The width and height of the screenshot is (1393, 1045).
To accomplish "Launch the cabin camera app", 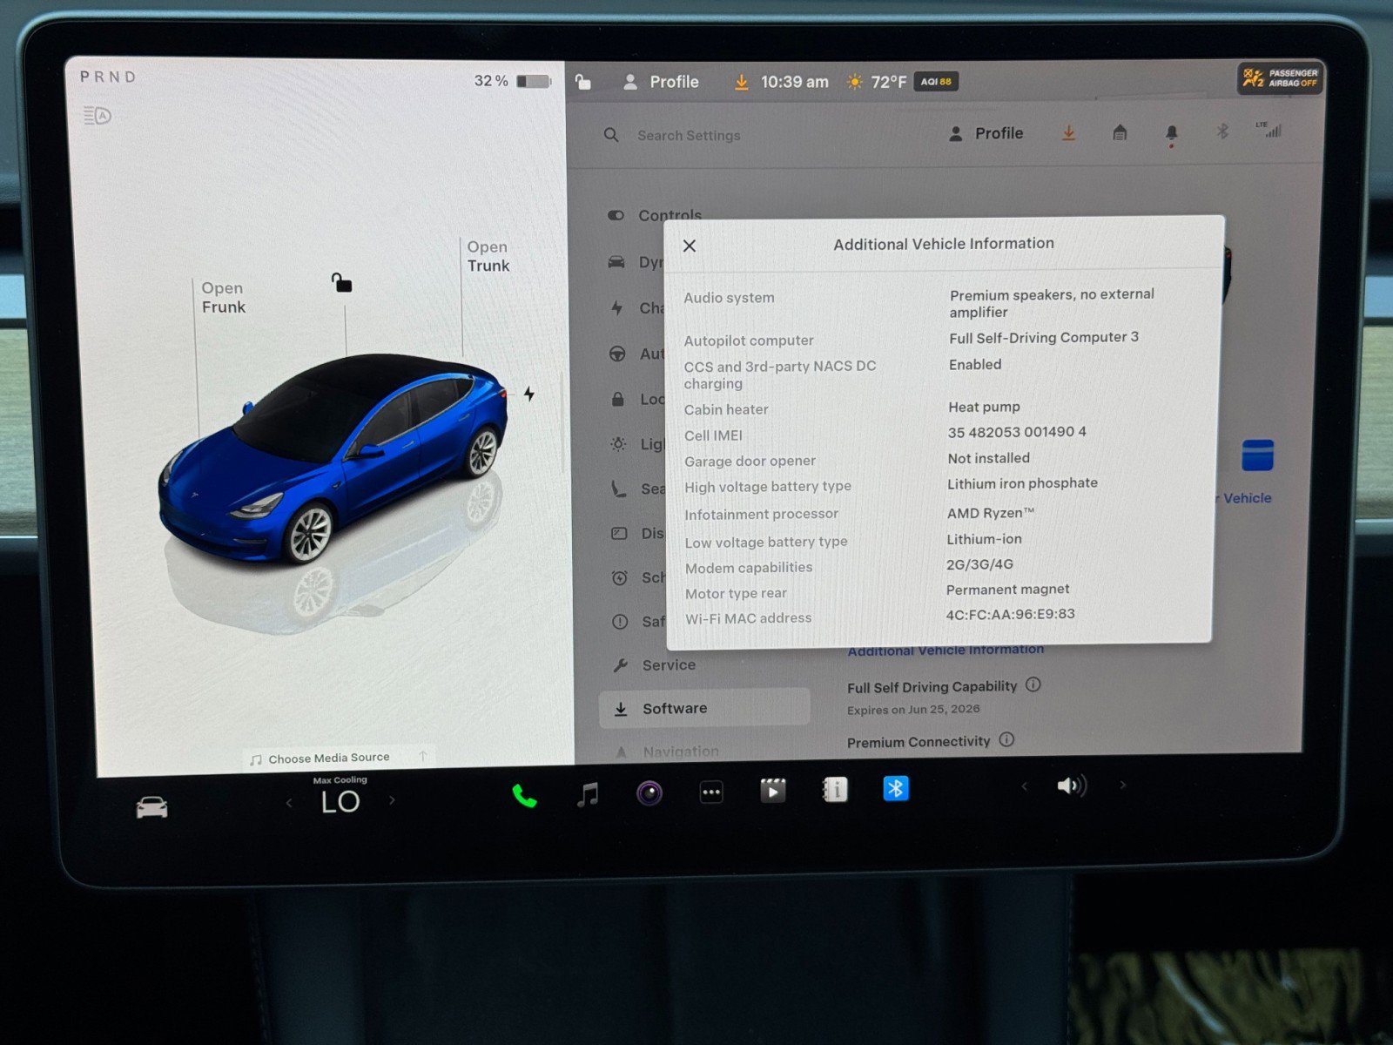I will click(648, 792).
